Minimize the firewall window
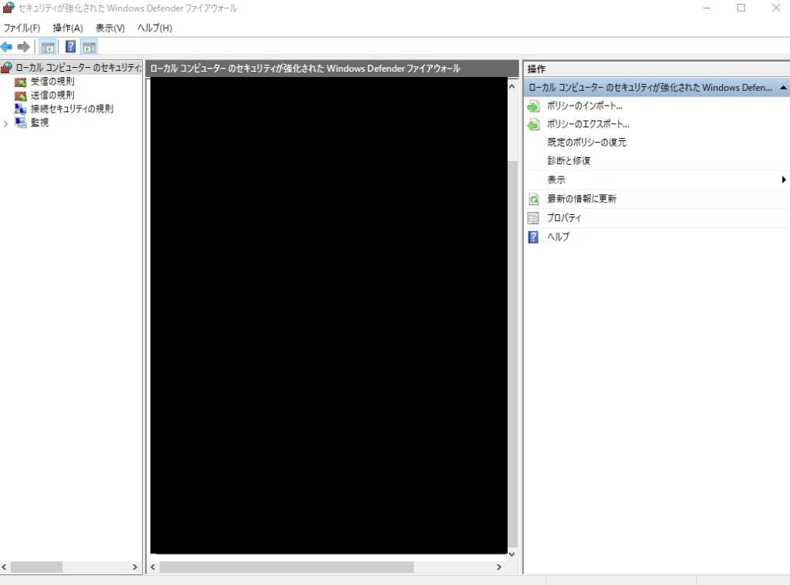The height and width of the screenshot is (585, 790). coord(707,8)
